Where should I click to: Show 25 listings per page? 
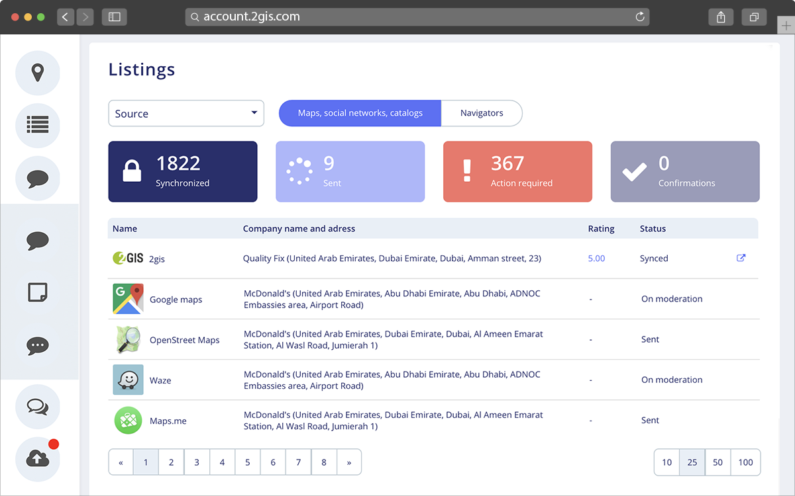(x=692, y=462)
